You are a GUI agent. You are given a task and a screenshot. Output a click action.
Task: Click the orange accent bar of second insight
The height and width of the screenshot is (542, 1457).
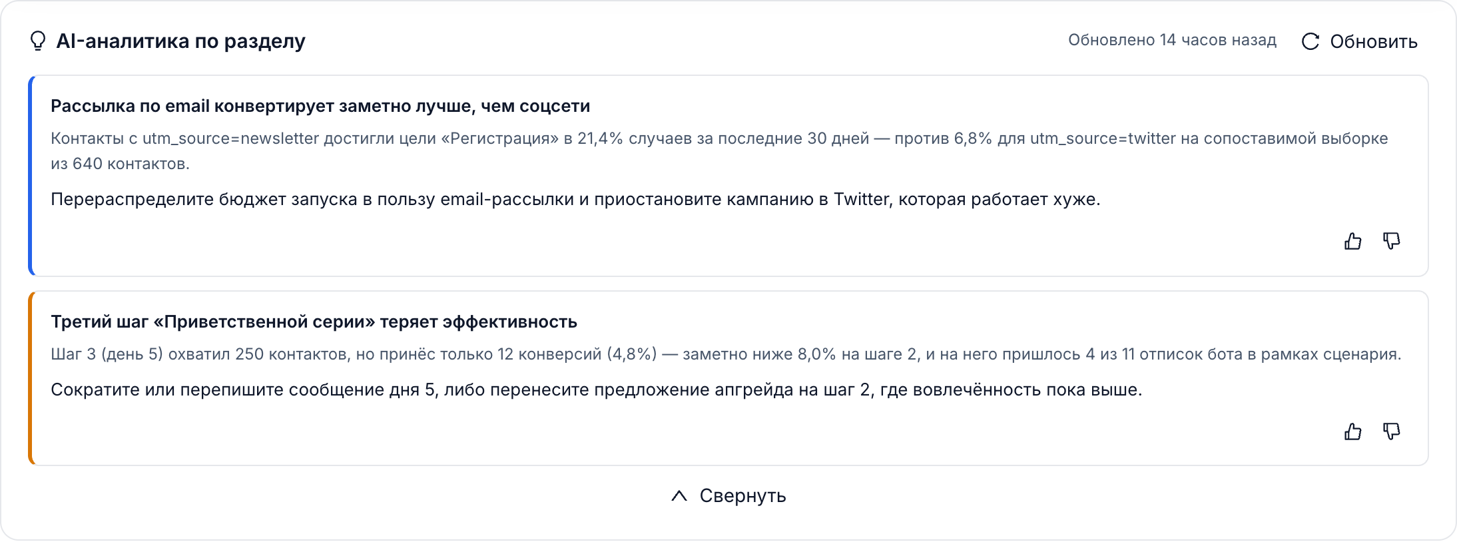coord(31,378)
